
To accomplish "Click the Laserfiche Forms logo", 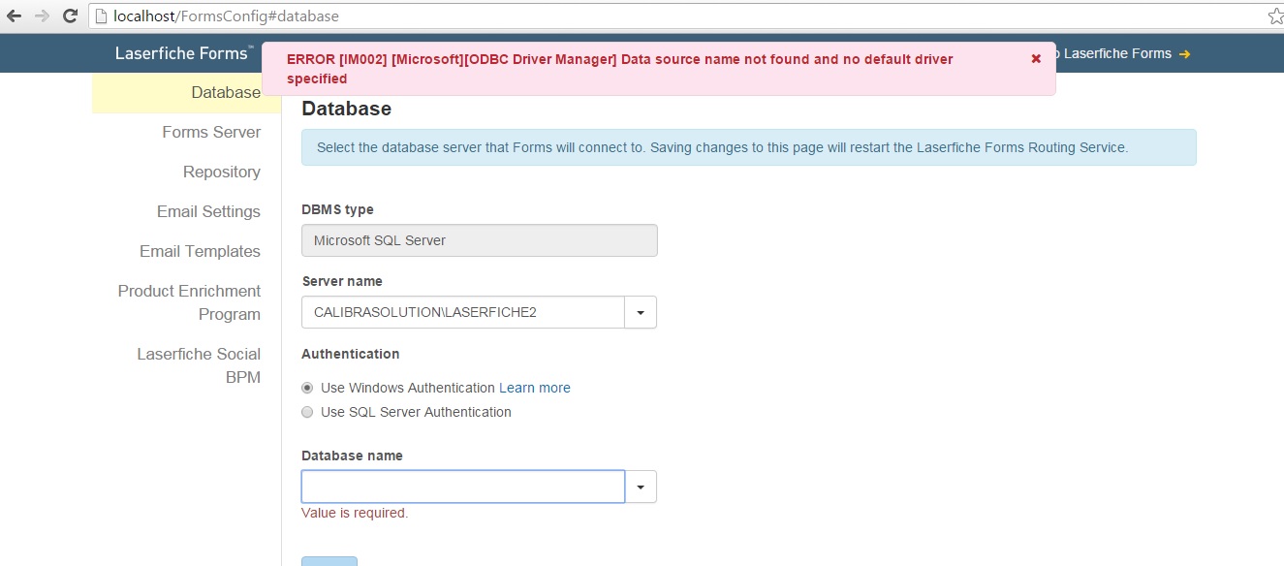I will pos(183,53).
